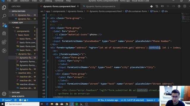
Task: Click the src breadcrumb
Action: [x=42, y=11]
